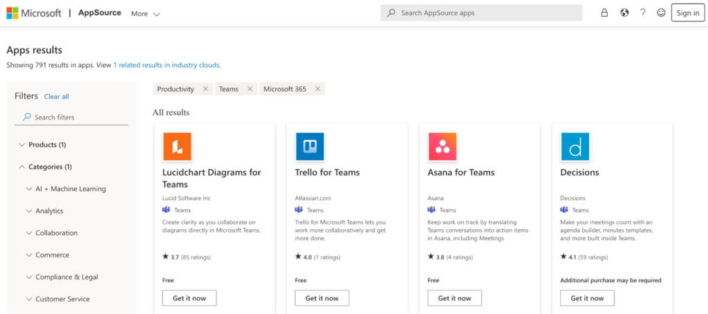The width and height of the screenshot is (708, 314).
Task: Click the lock icon in header
Action: (604, 12)
